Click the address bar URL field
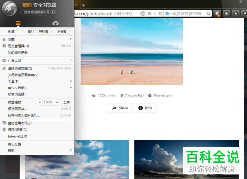The width and height of the screenshot is (247, 179). point(106,14)
